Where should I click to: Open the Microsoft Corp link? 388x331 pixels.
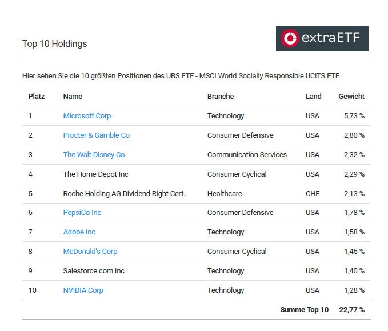[x=87, y=116]
